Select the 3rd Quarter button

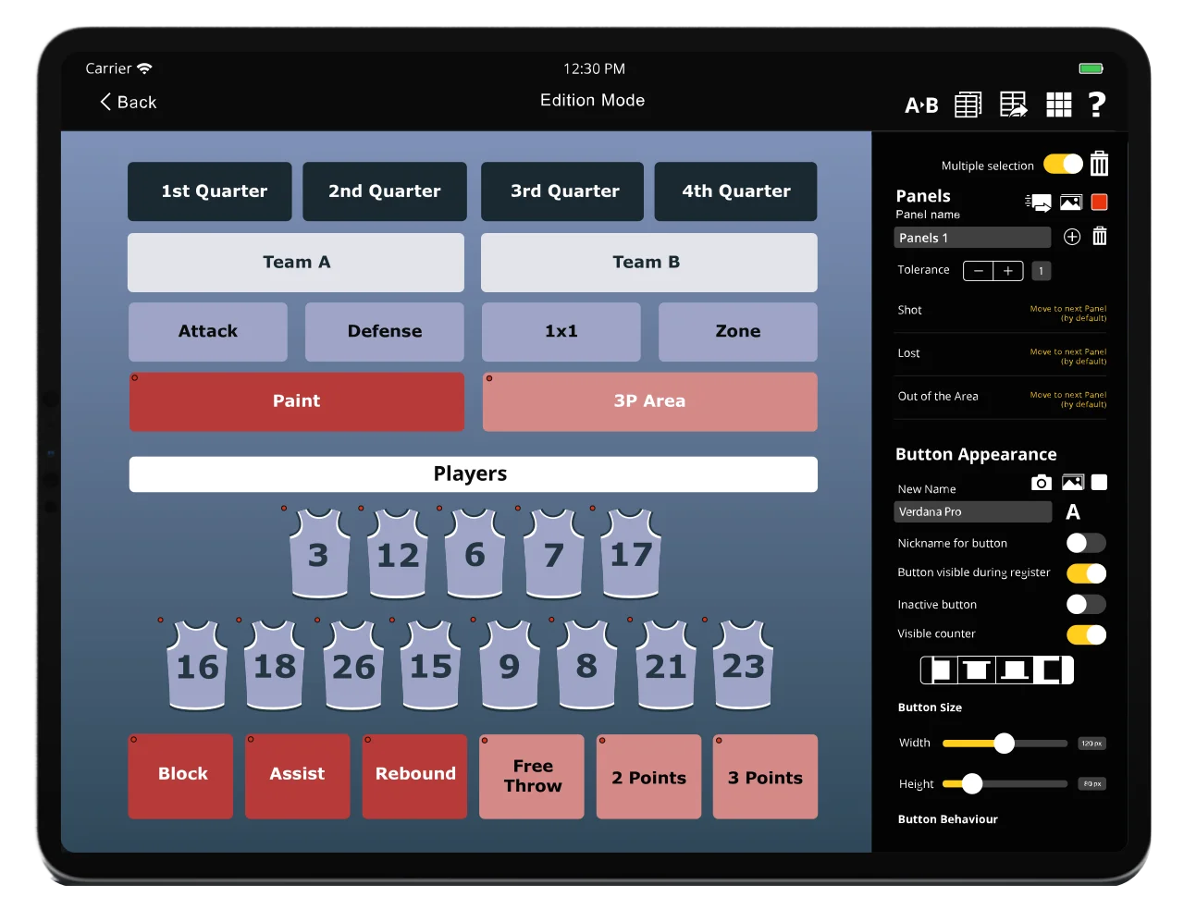click(x=564, y=191)
